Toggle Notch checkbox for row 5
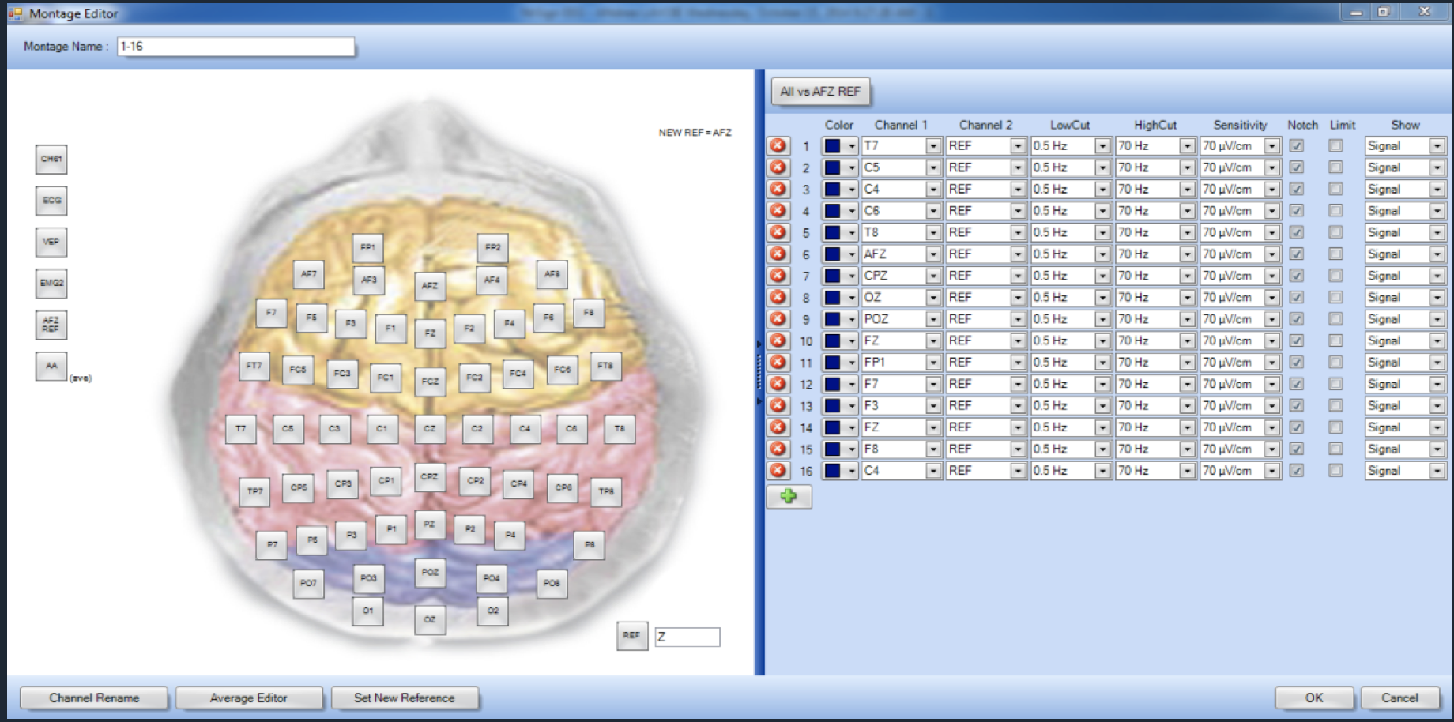 (x=1296, y=233)
